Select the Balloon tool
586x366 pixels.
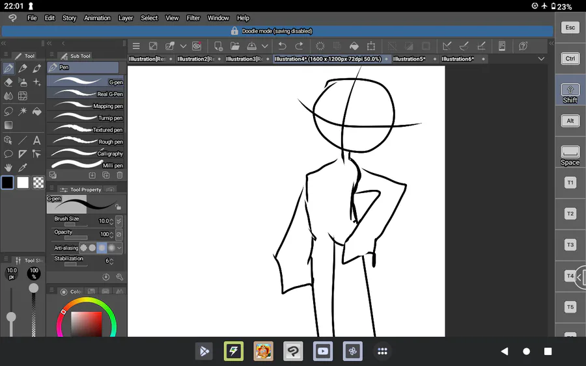pos(8,154)
